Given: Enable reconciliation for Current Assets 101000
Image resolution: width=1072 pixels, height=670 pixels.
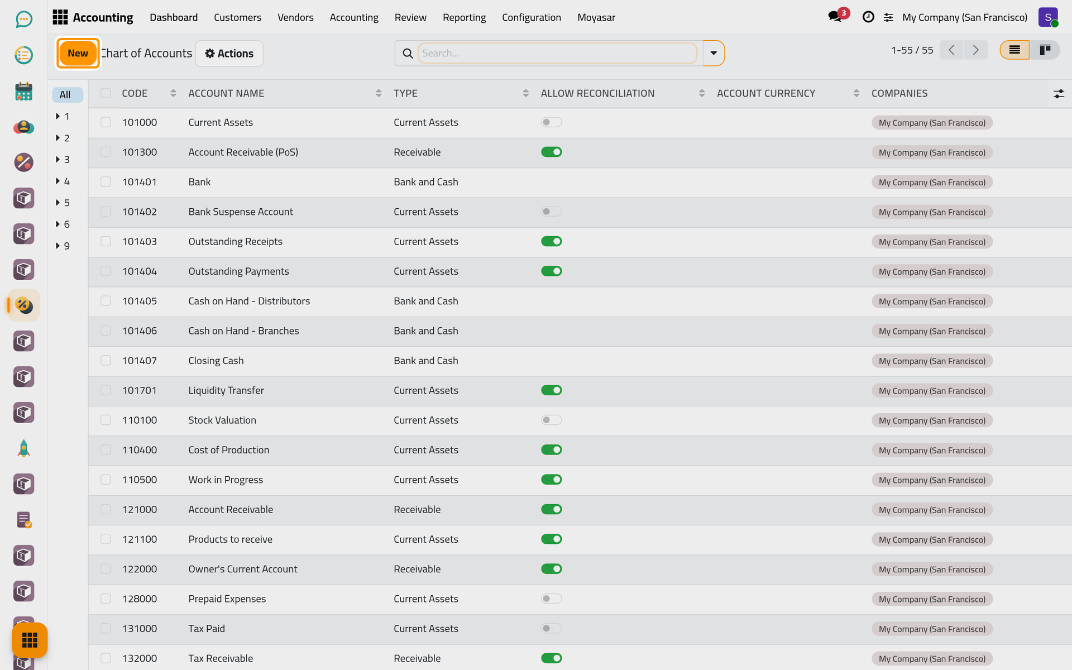Looking at the screenshot, I should point(551,122).
